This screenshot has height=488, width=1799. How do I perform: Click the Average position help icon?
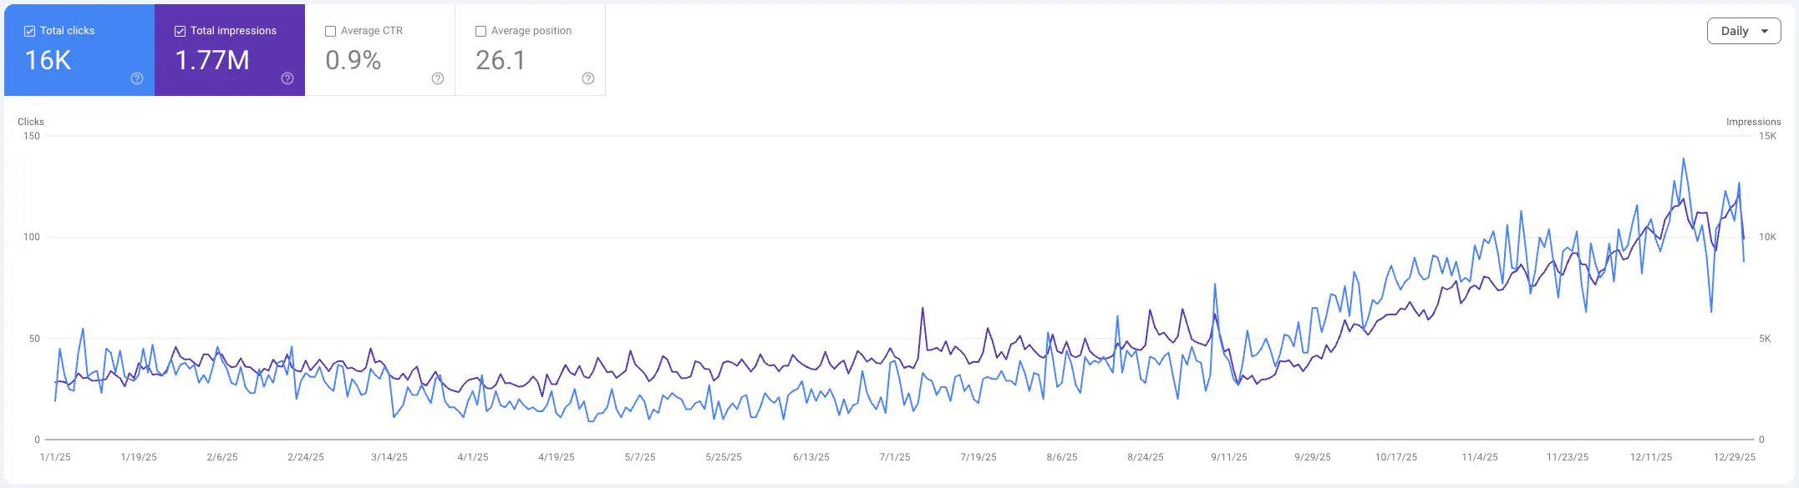(587, 78)
